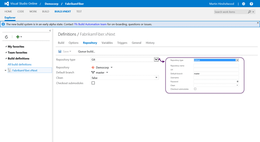Click the Visual Studio Online logo icon
The image size is (260, 142).
pos(6,3)
